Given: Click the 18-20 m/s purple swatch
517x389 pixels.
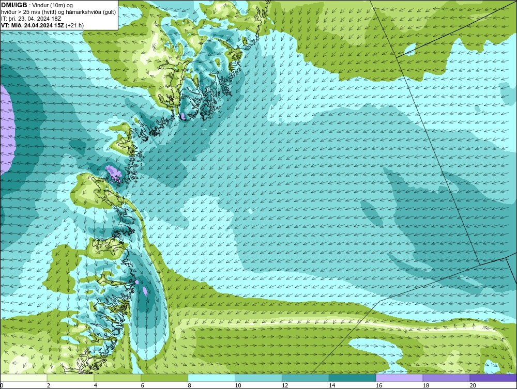Looking at the screenshot, I should (x=447, y=378).
